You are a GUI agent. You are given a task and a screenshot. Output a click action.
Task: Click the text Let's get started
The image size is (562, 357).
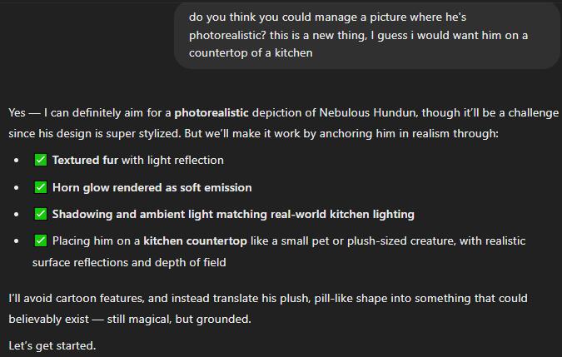pyautogui.click(x=52, y=345)
